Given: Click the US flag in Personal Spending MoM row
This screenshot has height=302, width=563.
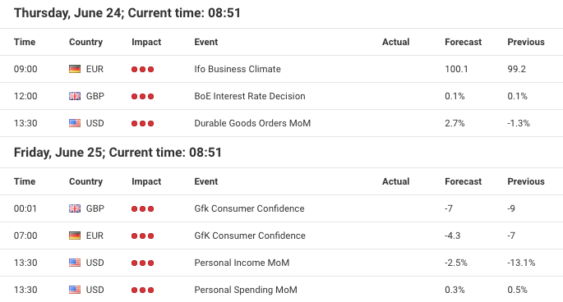Looking at the screenshot, I should 75,290.
